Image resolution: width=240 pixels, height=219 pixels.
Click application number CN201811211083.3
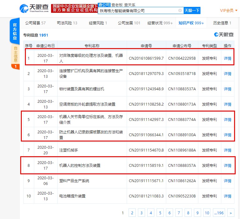tap(146, 196)
